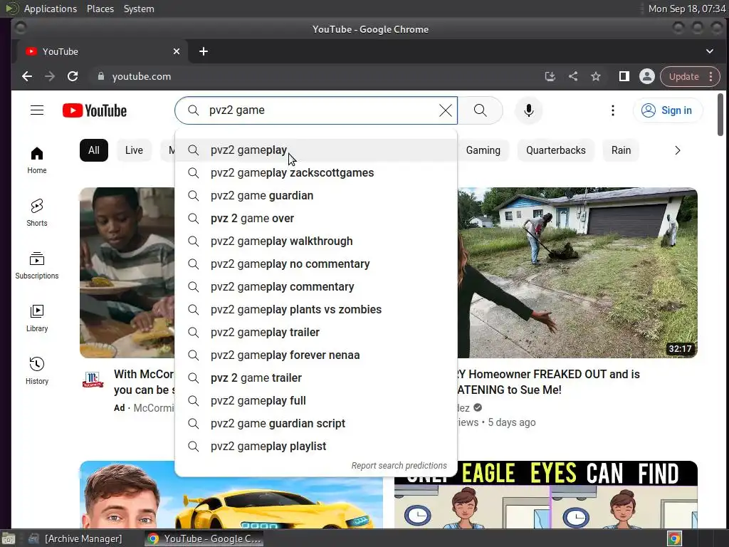Open History from the sidebar

pyautogui.click(x=37, y=370)
